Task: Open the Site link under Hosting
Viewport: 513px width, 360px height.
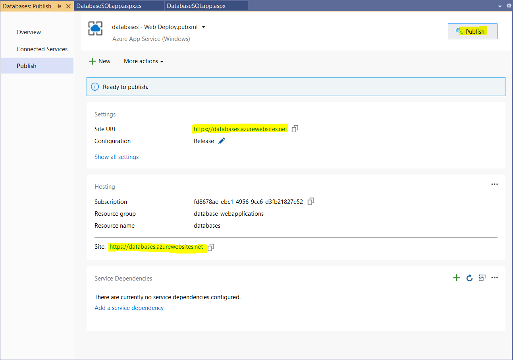Action: 156,247
